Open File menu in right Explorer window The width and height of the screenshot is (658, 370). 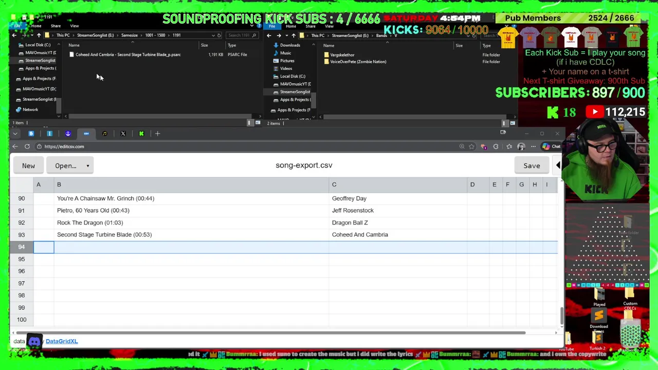point(272,26)
